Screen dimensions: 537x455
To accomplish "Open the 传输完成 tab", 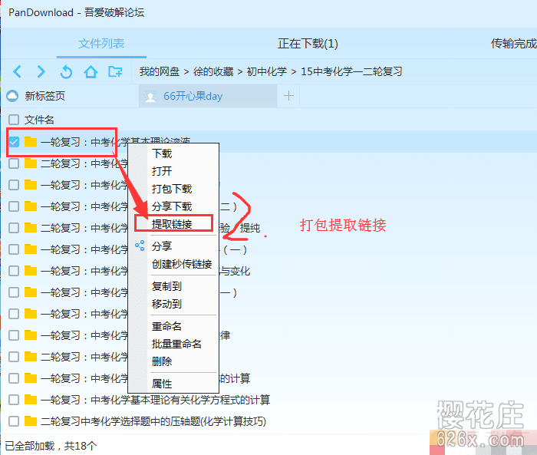I will point(513,44).
